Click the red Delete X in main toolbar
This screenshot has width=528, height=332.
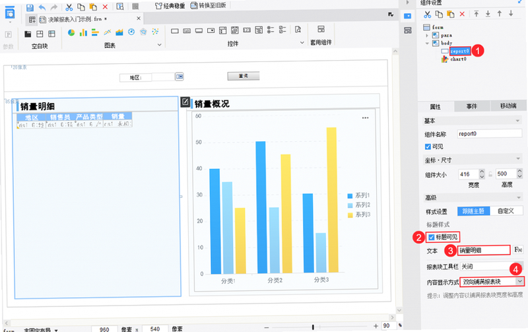pyautogui.click(x=105, y=7)
